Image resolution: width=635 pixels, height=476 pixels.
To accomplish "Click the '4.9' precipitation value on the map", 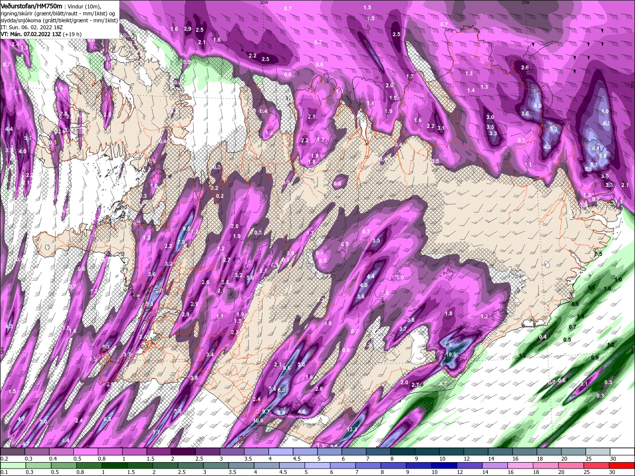I will tap(537, 106).
